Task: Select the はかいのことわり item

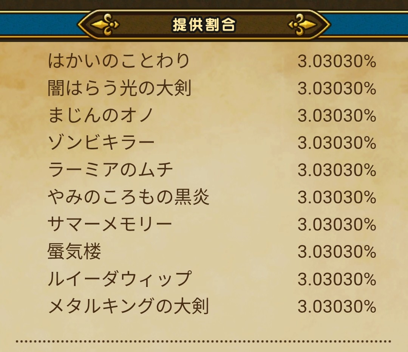Action: (x=119, y=62)
